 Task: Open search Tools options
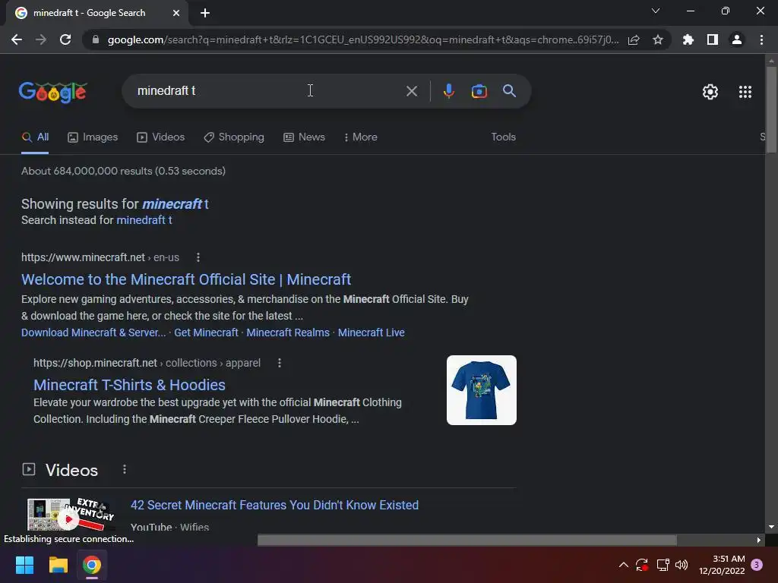click(x=503, y=137)
